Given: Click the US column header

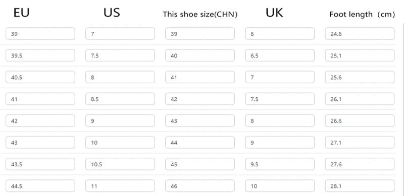Looking at the screenshot, I should click(x=112, y=13).
